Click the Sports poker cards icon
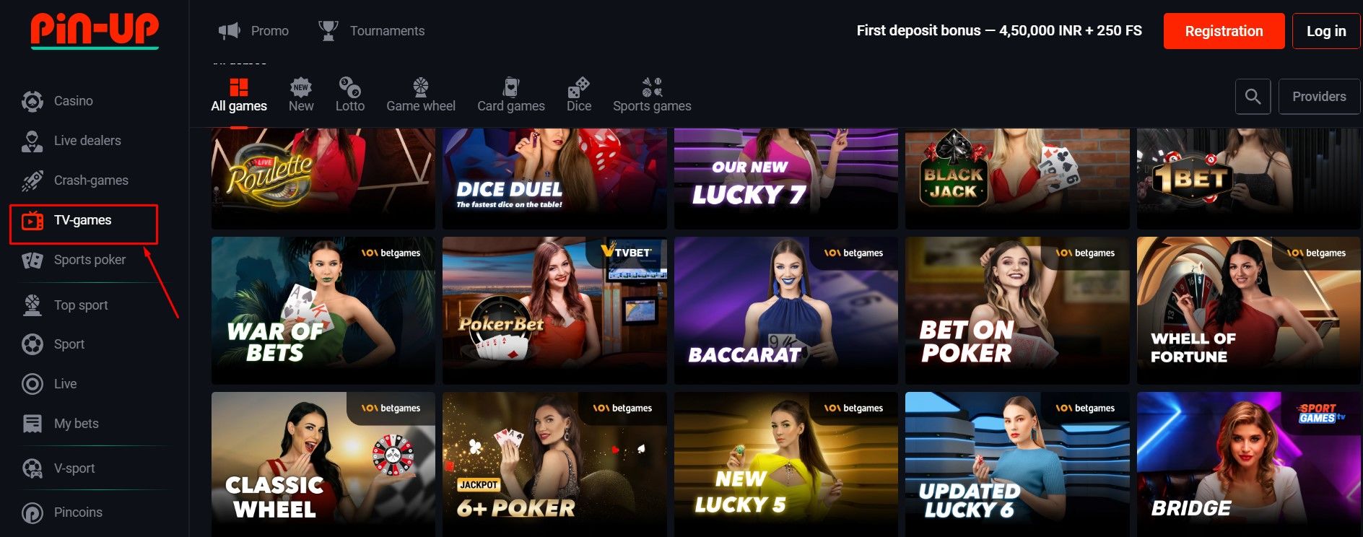This screenshot has height=537, width=1363. pyautogui.click(x=32, y=260)
